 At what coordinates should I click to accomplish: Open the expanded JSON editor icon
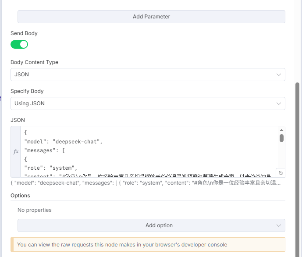(281, 173)
